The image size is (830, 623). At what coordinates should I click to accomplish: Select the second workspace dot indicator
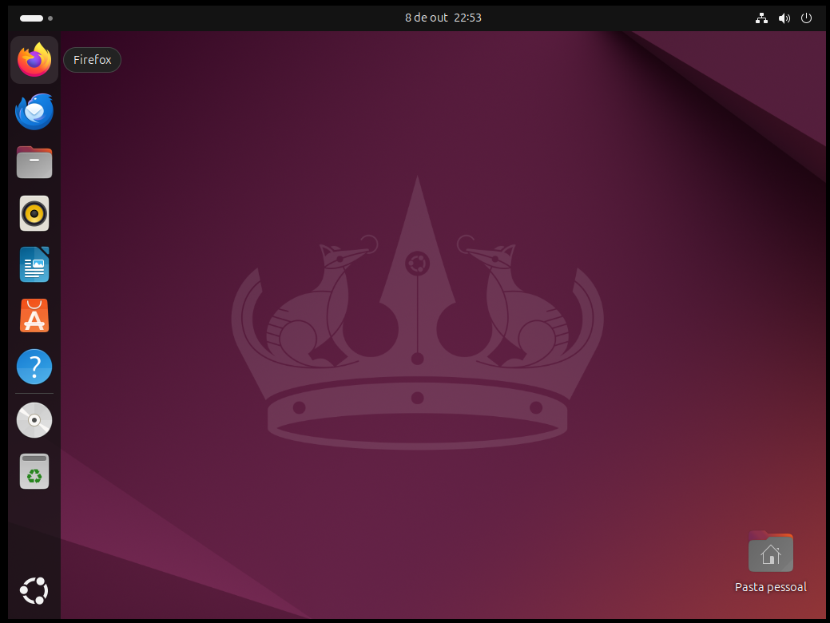(50, 17)
